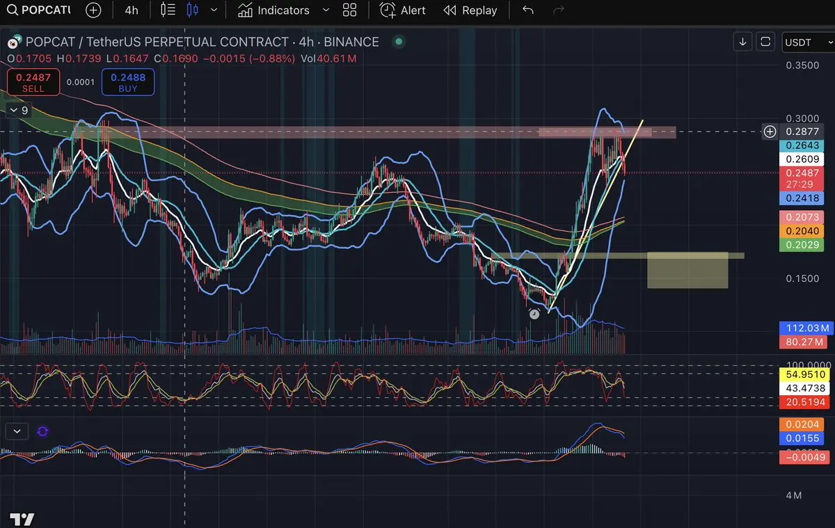
Task: Create an Alert
Action: click(403, 10)
